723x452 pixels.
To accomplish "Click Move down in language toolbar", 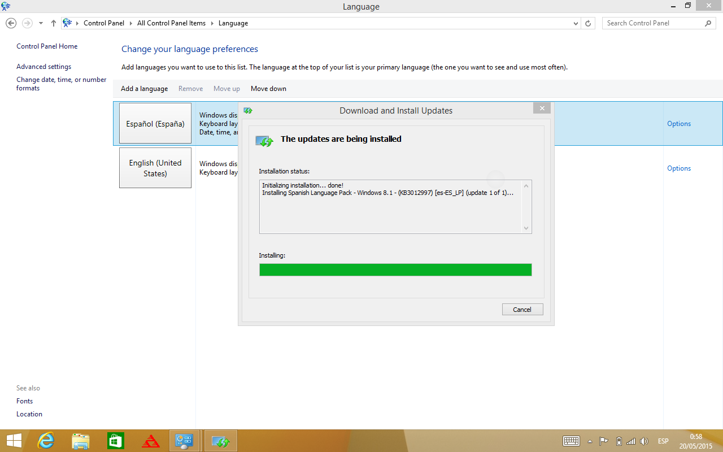I will tap(268, 89).
